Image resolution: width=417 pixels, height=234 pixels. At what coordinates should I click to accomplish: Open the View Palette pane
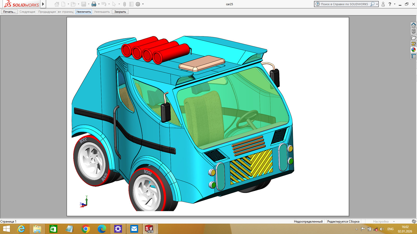tap(414, 44)
